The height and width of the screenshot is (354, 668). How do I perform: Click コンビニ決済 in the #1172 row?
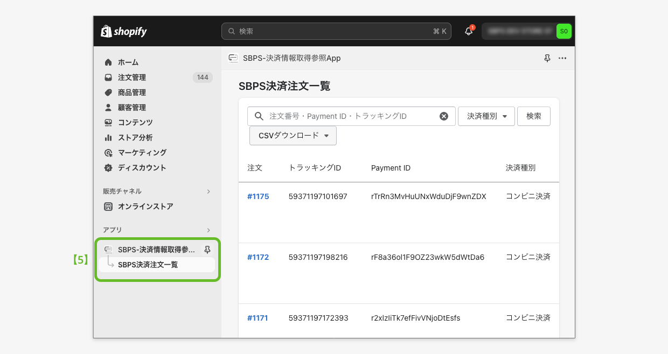(x=528, y=257)
